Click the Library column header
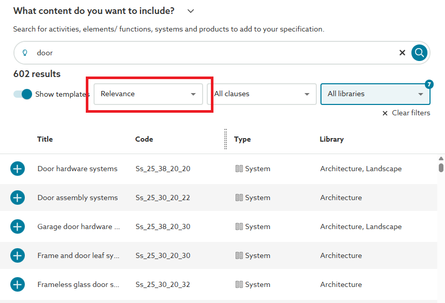445x303 pixels. (x=332, y=139)
